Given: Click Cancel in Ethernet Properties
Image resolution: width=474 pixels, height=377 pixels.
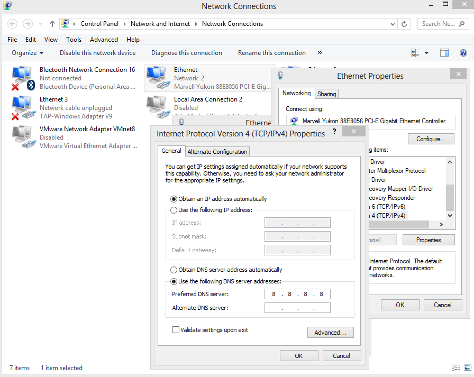Looking at the screenshot, I should (443, 305).
